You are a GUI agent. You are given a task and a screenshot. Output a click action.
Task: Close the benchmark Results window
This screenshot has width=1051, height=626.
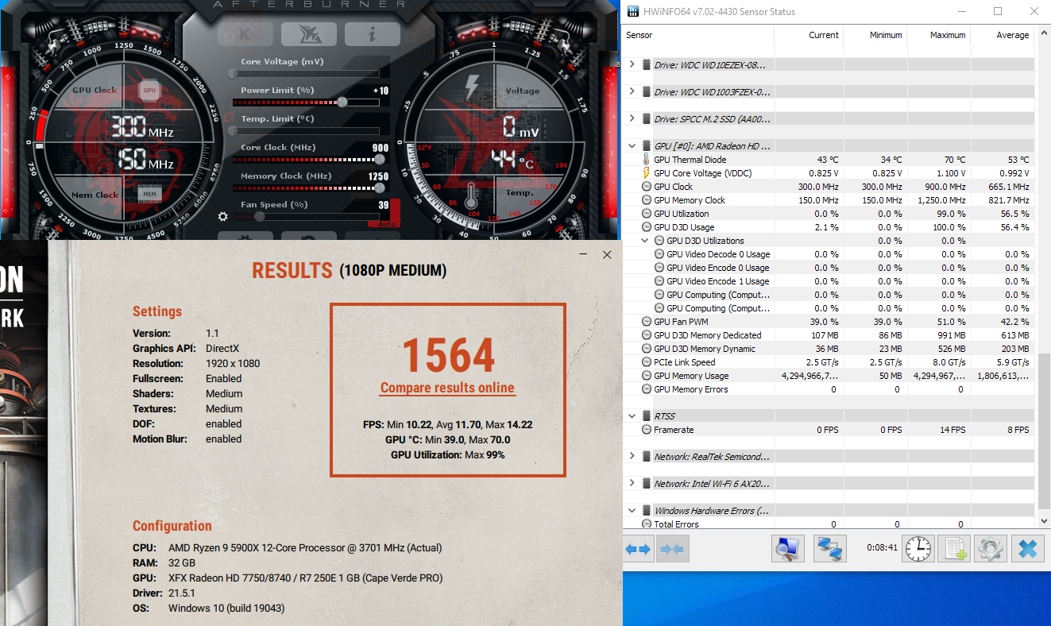(x=607, y=254)
